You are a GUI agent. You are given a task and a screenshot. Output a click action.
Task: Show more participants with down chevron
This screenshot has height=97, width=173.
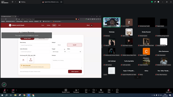click(x=138, y=77)
